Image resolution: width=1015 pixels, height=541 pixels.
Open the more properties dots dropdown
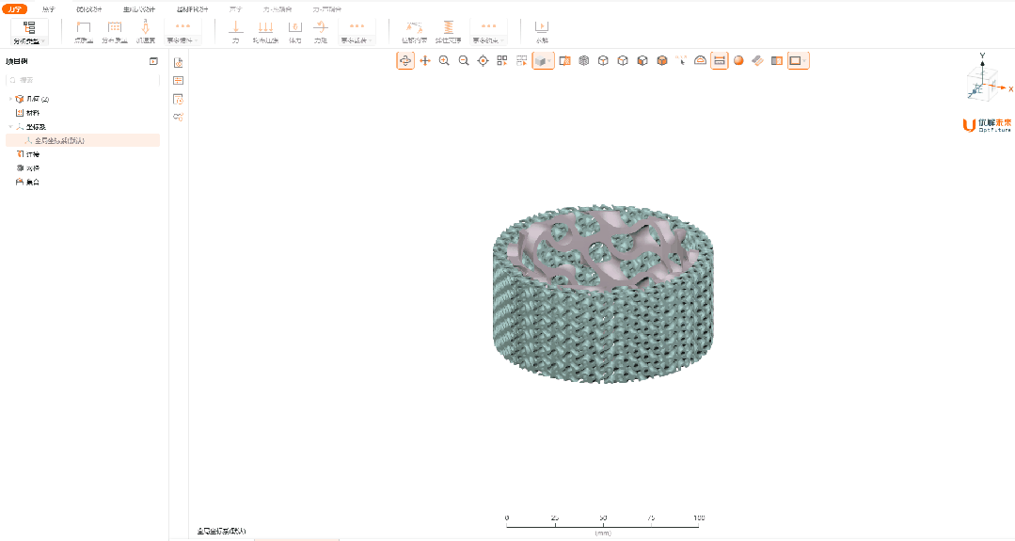(x=183, y=32)
